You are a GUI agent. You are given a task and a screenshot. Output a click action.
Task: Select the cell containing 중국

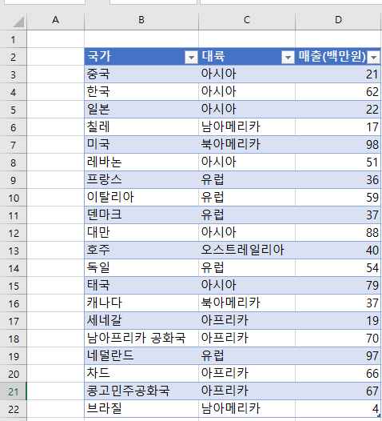click(141, 74)
